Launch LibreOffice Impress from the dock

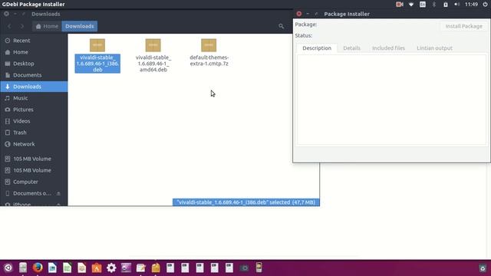(x=82, y=268)
